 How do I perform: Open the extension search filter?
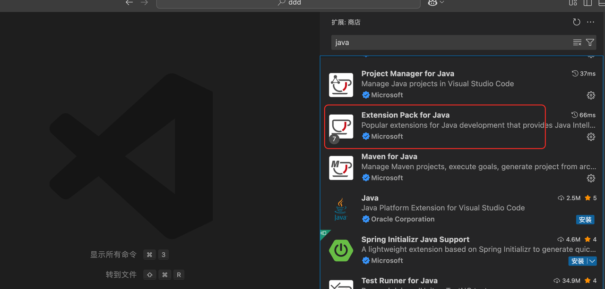click(590, 42)
